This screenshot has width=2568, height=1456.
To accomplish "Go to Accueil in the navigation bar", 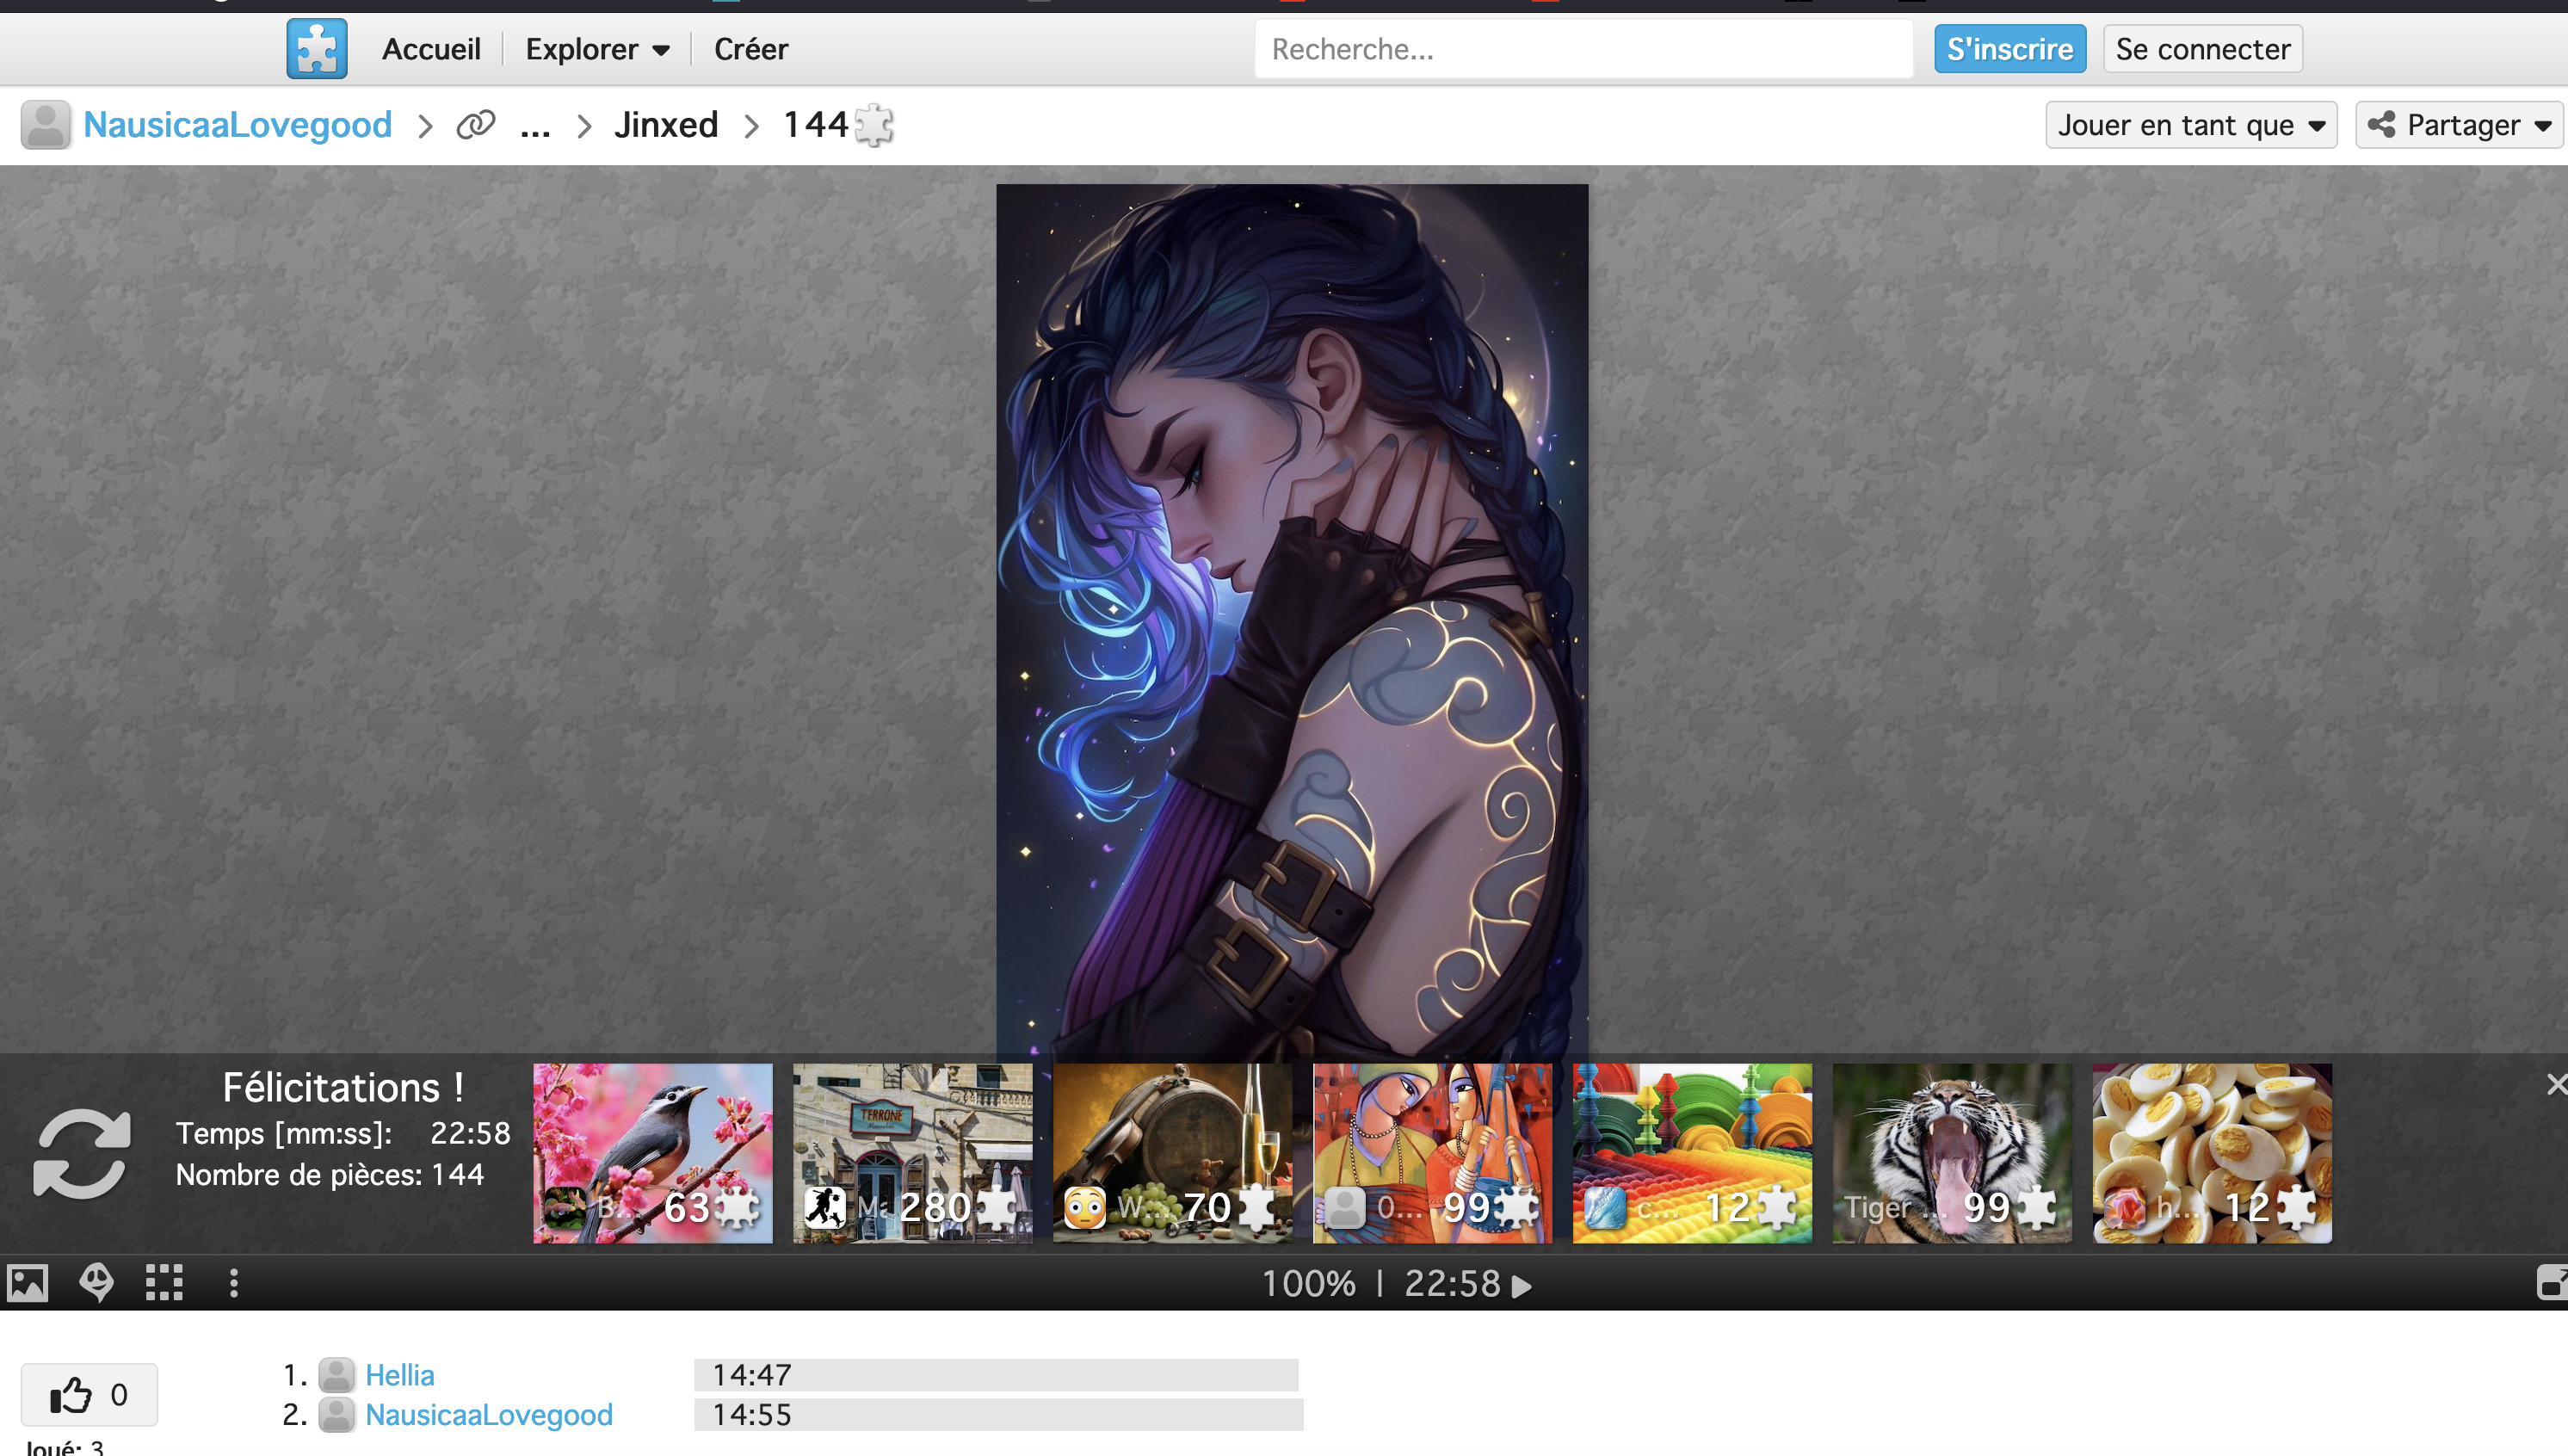I will (431, 49).
